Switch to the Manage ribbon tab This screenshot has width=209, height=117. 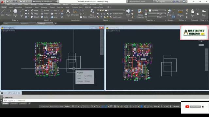[x=44, y=7]
